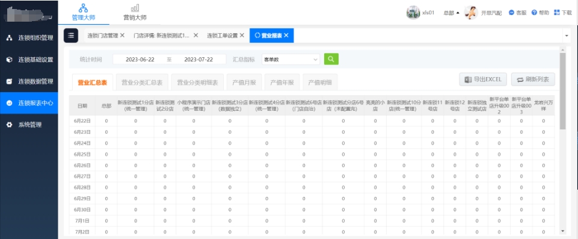This screenshot has width=578, height=239.
Task: Close the 门店详情 tab
Action: tap(195, 36)
